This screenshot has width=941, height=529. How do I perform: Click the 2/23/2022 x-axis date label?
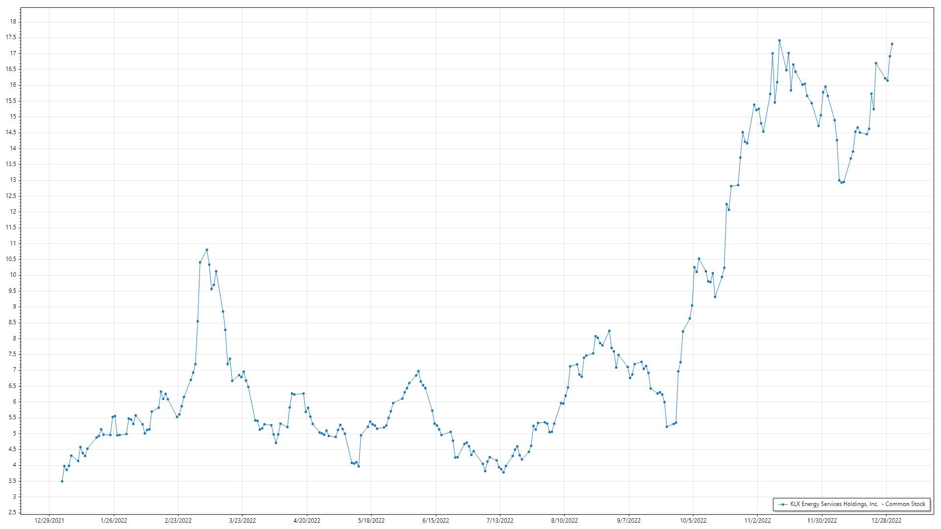click(x=178, y=521)
